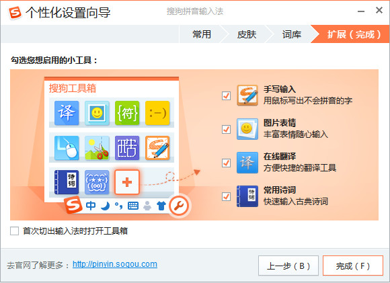Close the wizard window
Screen dimensions: 390x283
[x=379, y=10]
